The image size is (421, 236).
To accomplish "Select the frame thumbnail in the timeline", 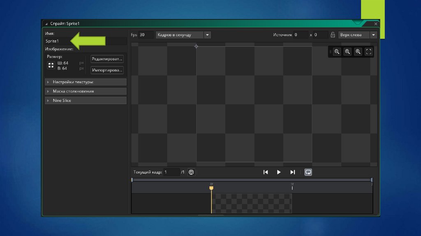I will click(x=252, y=204).
